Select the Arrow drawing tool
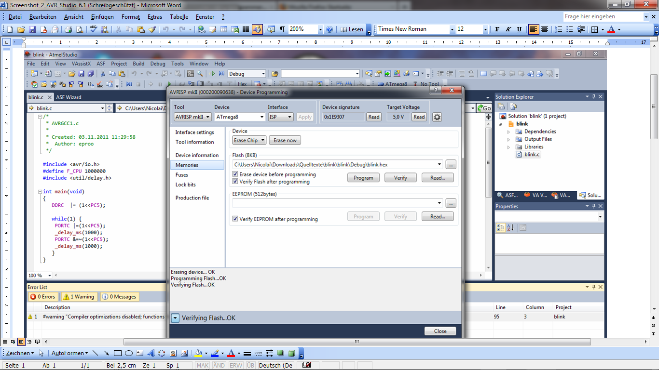The image size is (659, 370). click(106, 353)
